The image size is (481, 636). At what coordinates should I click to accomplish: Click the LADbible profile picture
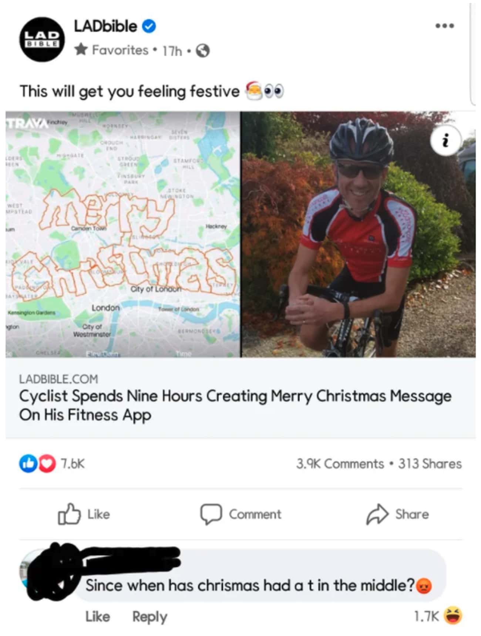(x=42, y=39)
